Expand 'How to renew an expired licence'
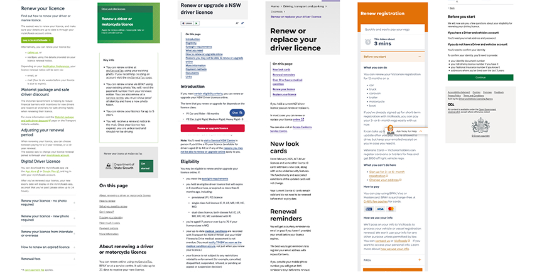 48,247
